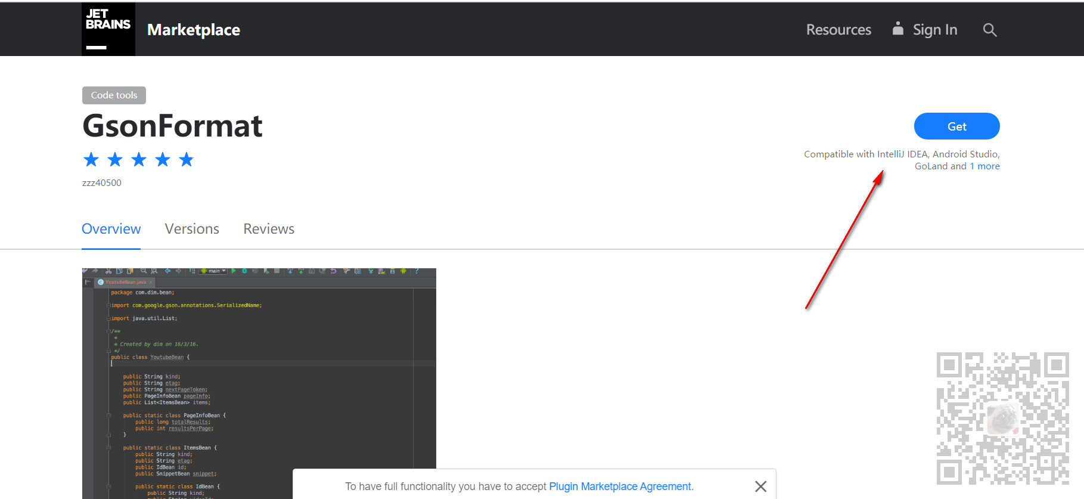Open the plugin screenshot thumbnail

click(259, 383)
